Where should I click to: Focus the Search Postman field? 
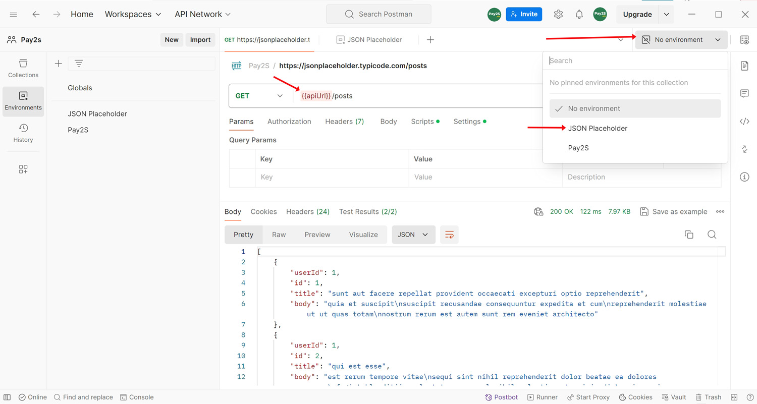[379, 14]
